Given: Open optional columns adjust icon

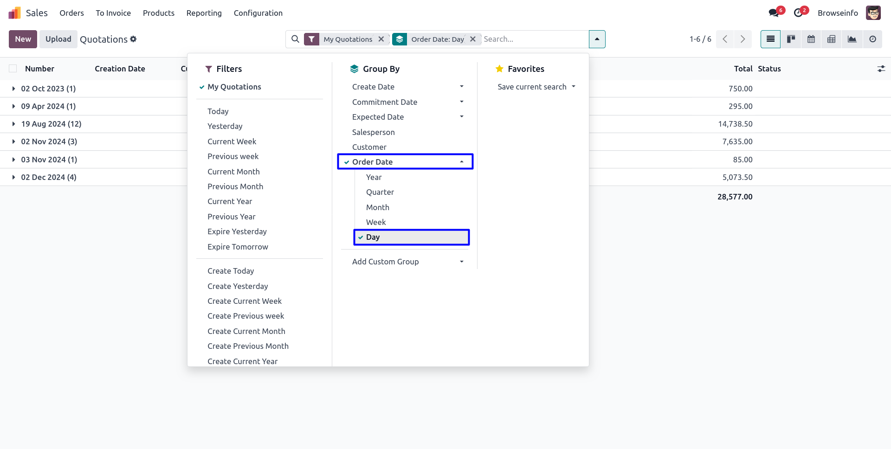Looking at the screenshot, I should (881, 69).
